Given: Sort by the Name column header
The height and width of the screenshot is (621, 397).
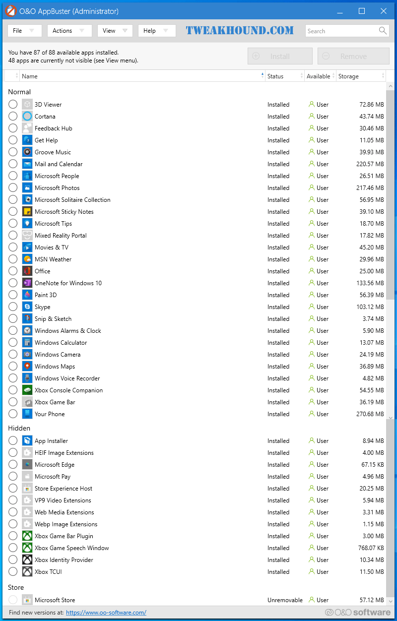Looking at the screenshot, I should [142, 76].
